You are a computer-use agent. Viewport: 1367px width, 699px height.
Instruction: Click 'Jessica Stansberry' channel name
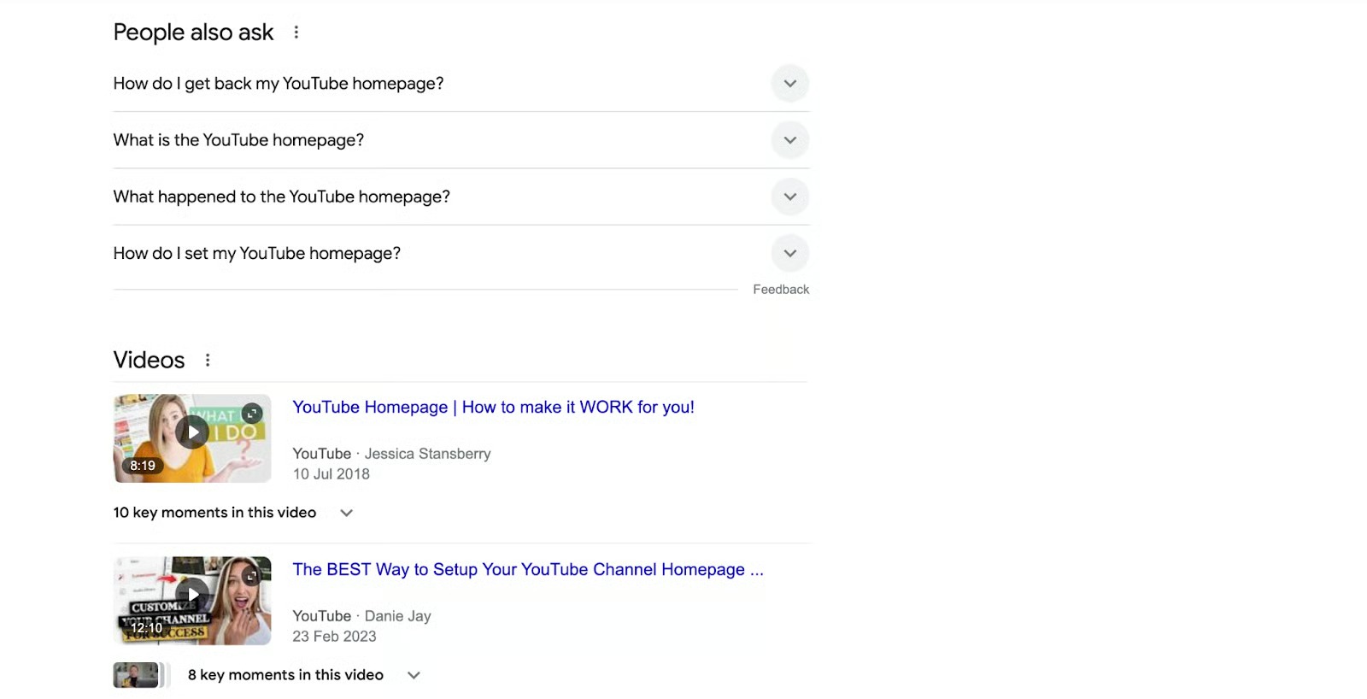427,454
